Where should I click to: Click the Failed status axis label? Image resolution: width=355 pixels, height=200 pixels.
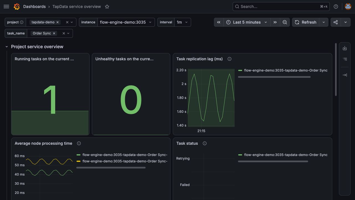point(185,185)
